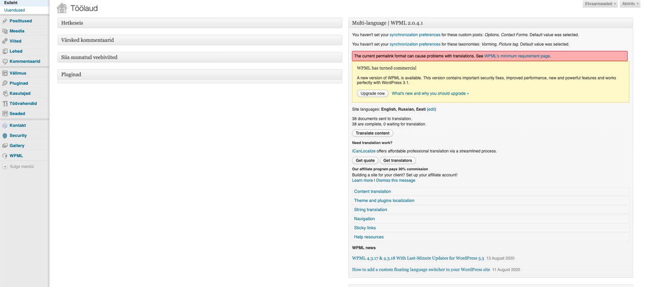Viewport: 648px width, 287px height.
Task: Click the Get quote button
Action: tap(365, 161)
